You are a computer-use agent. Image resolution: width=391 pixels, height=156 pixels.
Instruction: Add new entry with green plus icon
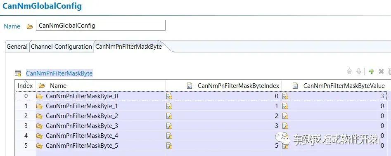tap(372, 72)
